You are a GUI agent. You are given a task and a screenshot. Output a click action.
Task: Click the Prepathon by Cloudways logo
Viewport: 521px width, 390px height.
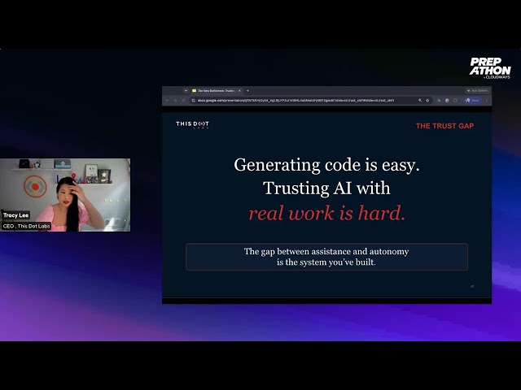[x=490, y=68]
